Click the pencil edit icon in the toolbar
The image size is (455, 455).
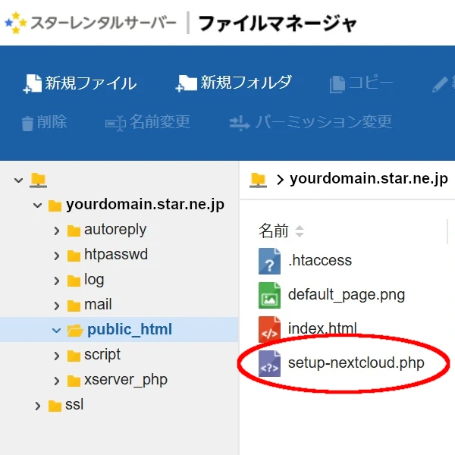pos(440,84)
